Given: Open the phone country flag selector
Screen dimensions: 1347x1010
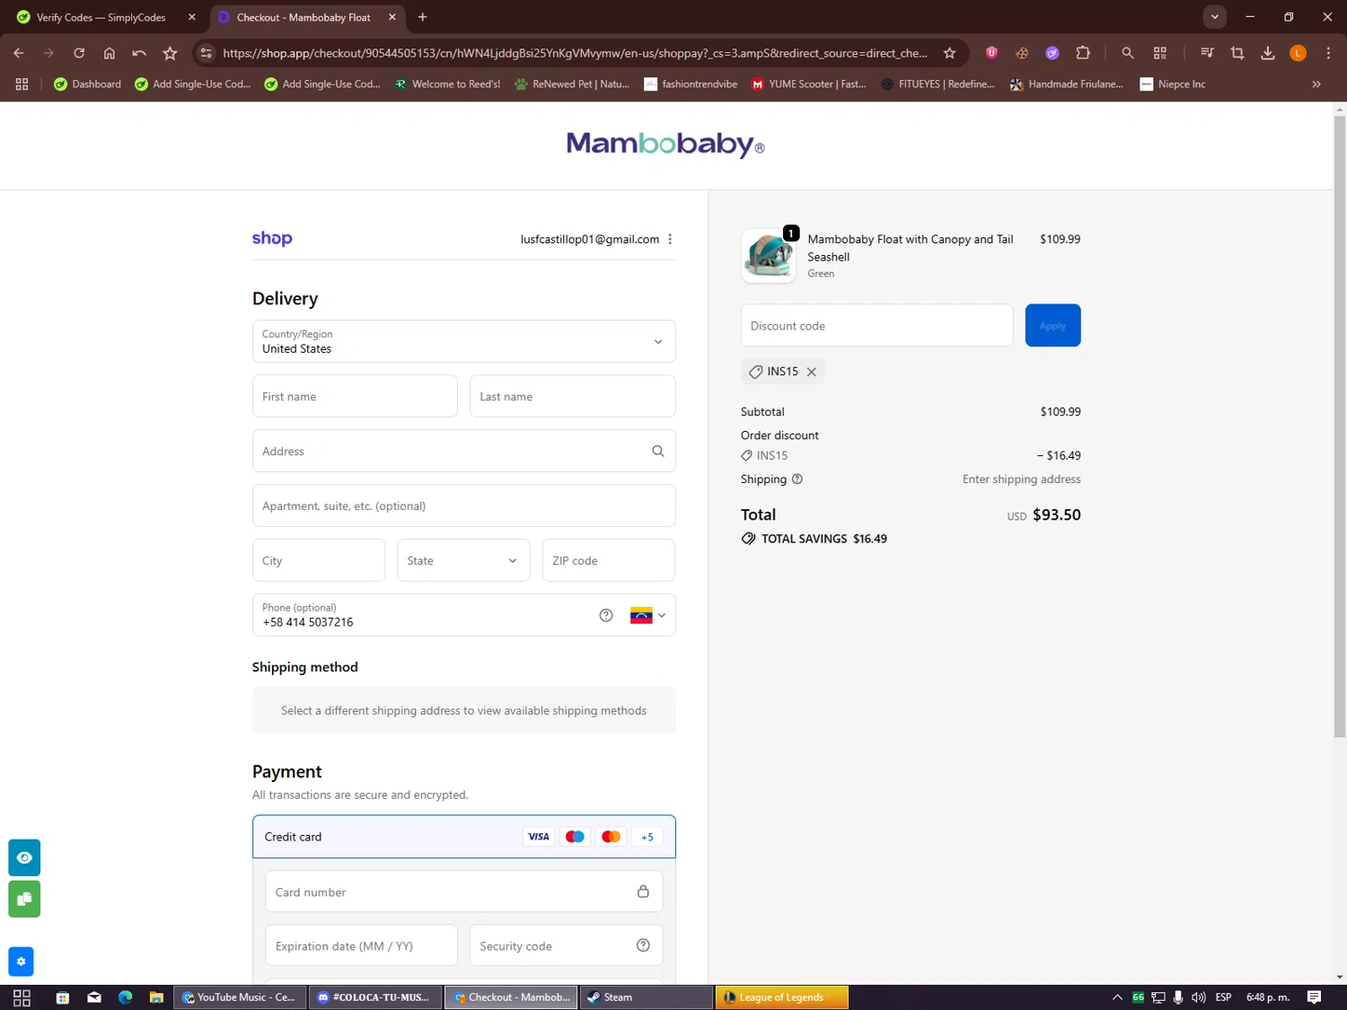Looking at the screenshot, I should (x=647, y=616).
